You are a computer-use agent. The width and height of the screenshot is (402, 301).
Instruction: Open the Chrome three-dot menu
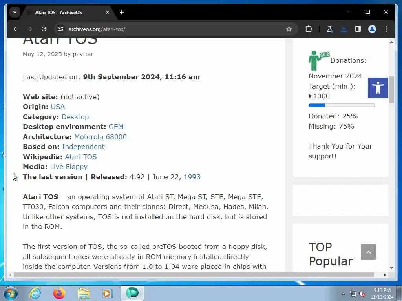386,29
